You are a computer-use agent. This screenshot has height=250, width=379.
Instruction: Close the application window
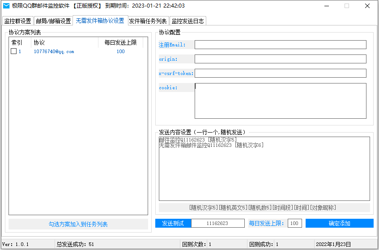(367, 6)
